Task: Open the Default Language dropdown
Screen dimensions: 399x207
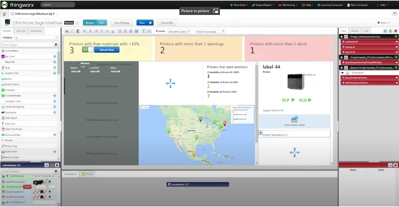Action: [210, 31]
